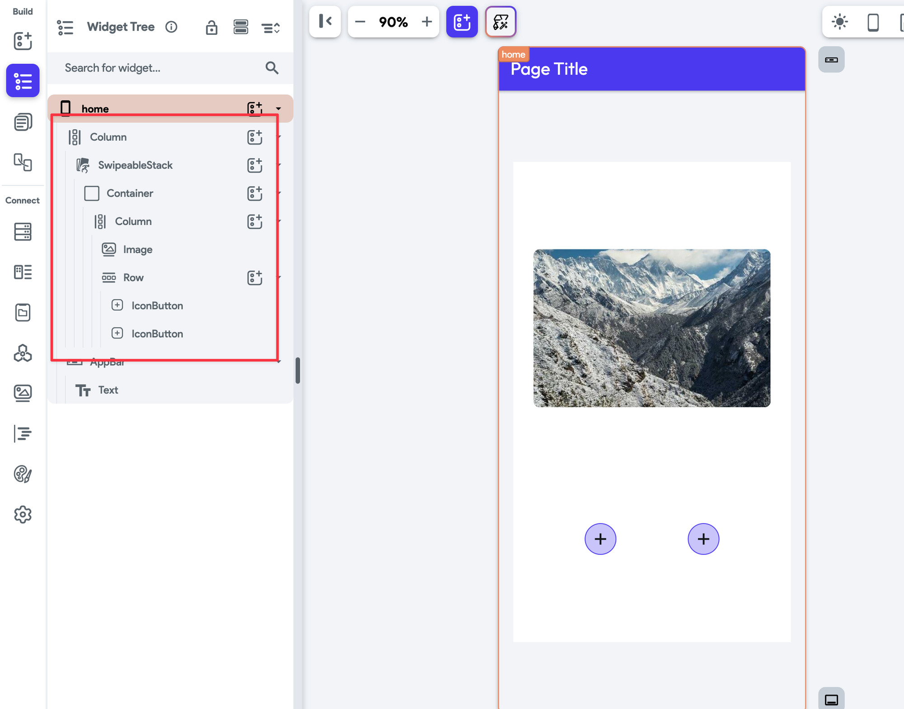Collapse the home page node
The image size is (904, 709).
[278, 108]
